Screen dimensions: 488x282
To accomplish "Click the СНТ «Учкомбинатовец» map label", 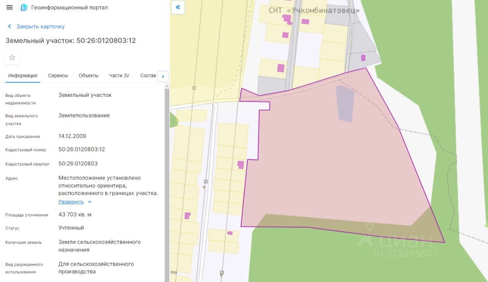I will [314, 10].
